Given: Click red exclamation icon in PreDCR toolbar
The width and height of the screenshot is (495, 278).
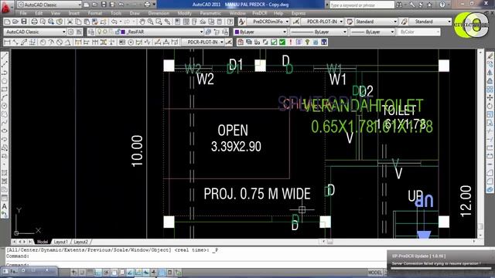Looking at the screenshot, I should [291, 42].
